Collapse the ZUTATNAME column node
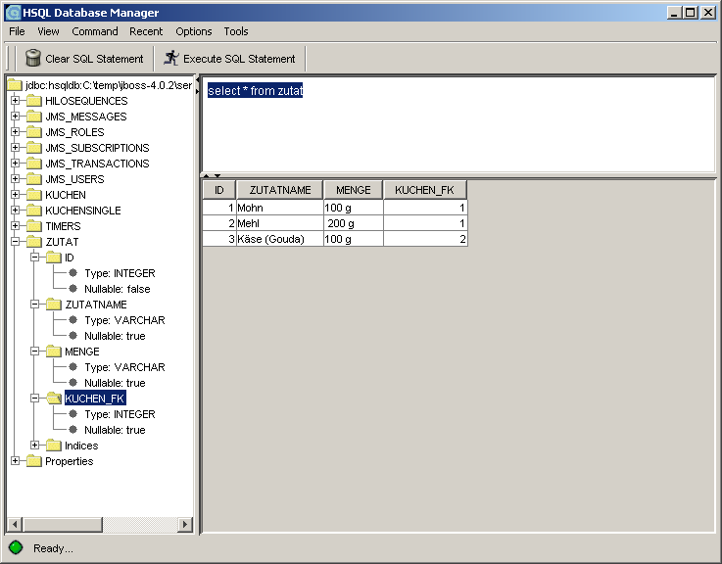This screenshot has width=722, height=564. [34, 304]
